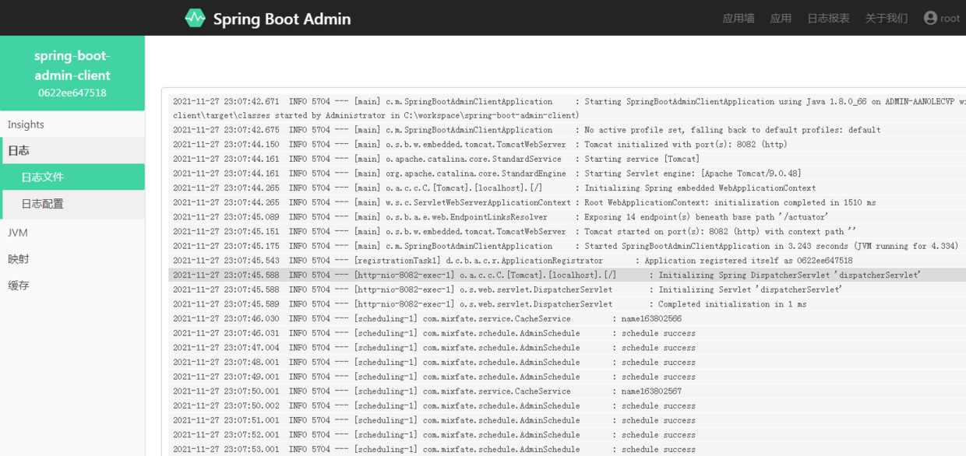This screenshot has height=456, width=966.
Task: Click log line 'Started SpringBootAdminClientApplication in 3.243 seconds'
Action: 567,246
